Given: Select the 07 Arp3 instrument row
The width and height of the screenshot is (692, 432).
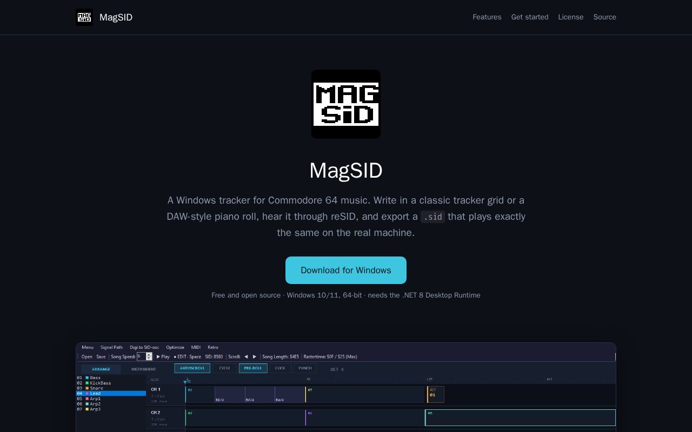Looking at the screenshot, I should click(111, 409).
